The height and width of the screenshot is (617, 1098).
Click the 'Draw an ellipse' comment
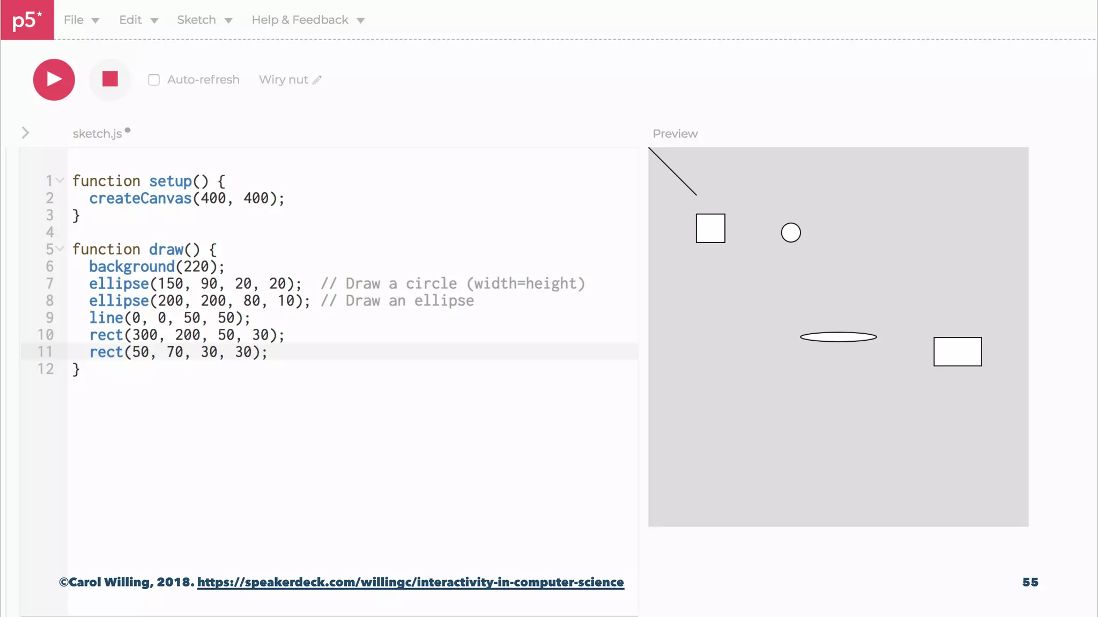(x=397, y=300)
